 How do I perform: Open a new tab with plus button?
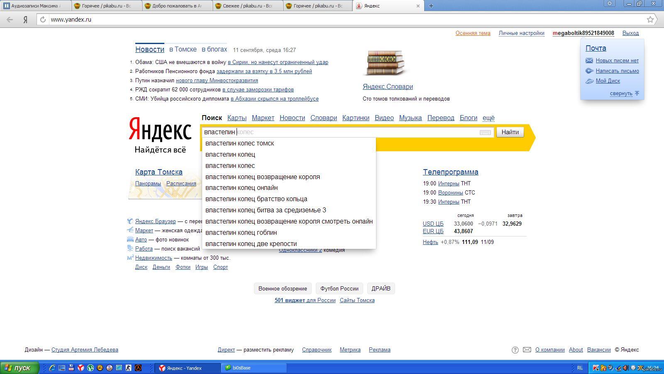(x=431, y=6)
